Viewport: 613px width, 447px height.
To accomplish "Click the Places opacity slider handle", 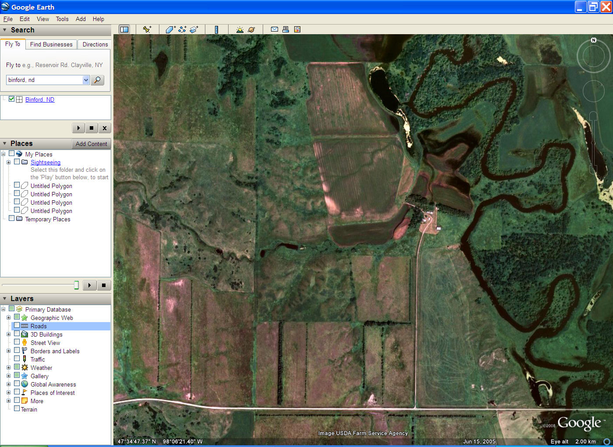I will [76, 285].
